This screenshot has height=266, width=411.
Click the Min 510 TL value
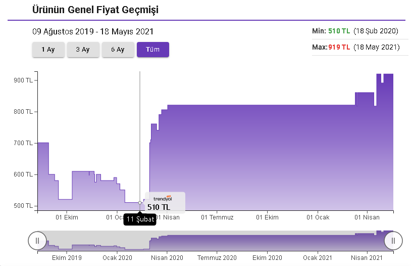pos(339,31)
